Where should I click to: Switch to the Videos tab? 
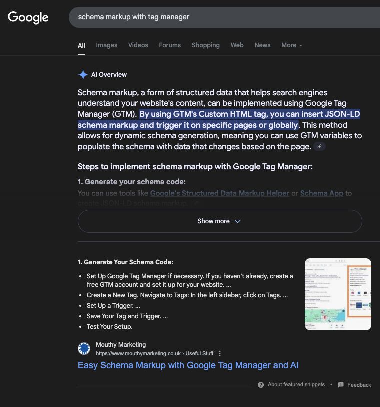pos(138,45)
